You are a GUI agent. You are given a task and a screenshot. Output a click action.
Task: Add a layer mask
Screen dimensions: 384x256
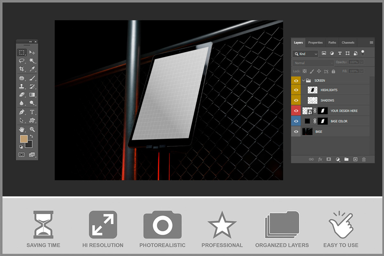329,159
